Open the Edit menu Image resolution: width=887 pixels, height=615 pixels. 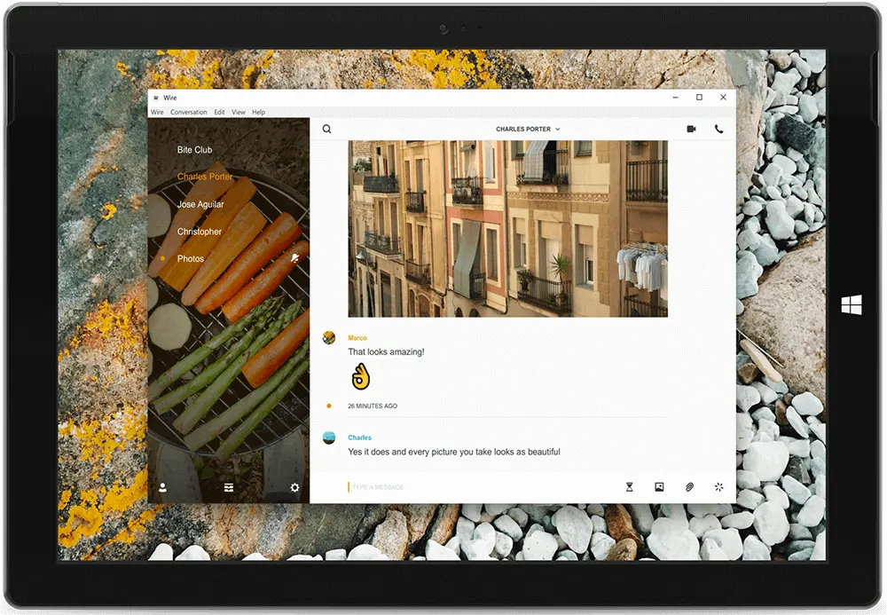pos(219,112)
